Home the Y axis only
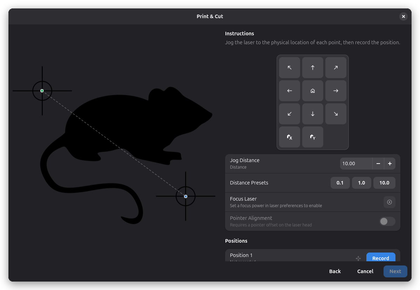 pos(313,137)
